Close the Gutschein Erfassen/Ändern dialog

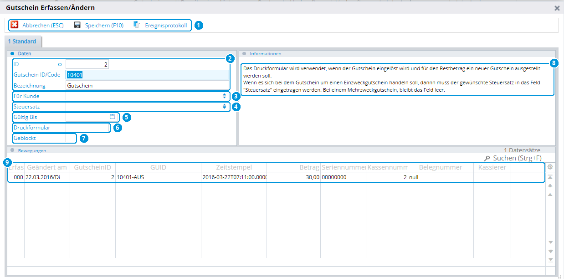click(557, 8)
